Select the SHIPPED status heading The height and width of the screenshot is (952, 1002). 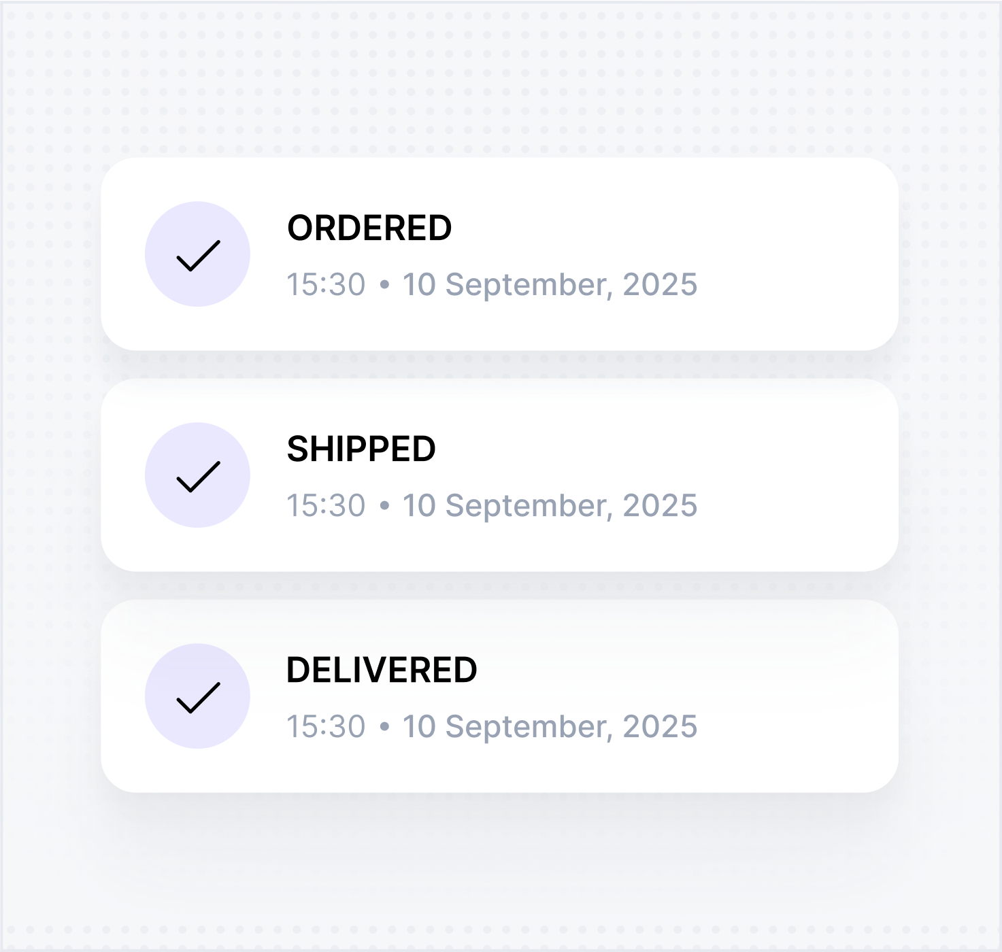click(361, 449)
